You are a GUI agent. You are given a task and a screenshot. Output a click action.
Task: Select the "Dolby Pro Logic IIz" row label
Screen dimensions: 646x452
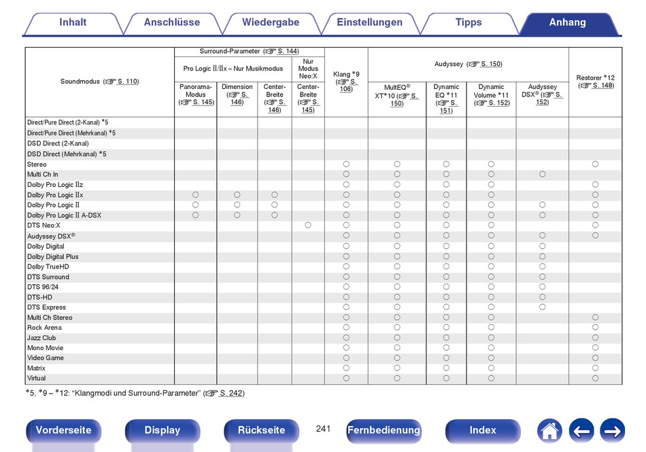55,185
